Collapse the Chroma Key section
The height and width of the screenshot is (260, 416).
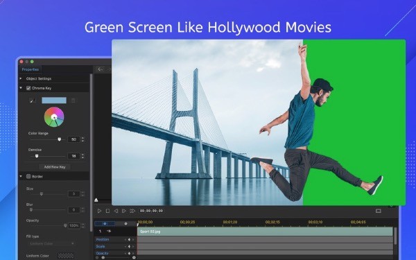click(21, 88)
